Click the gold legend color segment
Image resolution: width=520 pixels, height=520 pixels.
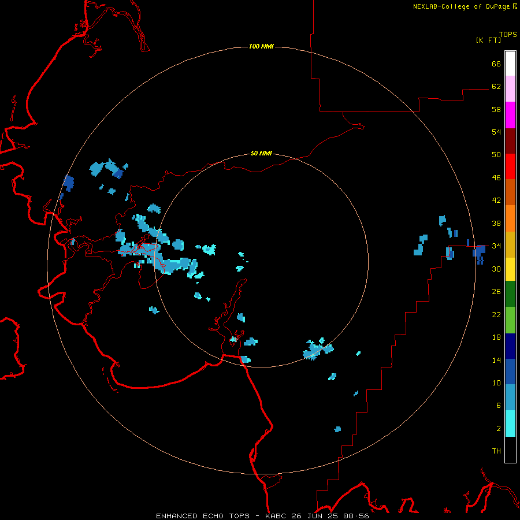coord(510,244)
